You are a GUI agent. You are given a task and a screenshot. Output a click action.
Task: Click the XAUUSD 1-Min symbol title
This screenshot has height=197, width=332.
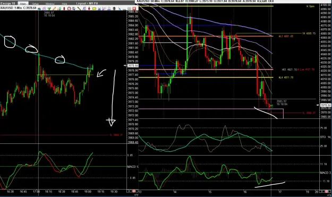11,8
